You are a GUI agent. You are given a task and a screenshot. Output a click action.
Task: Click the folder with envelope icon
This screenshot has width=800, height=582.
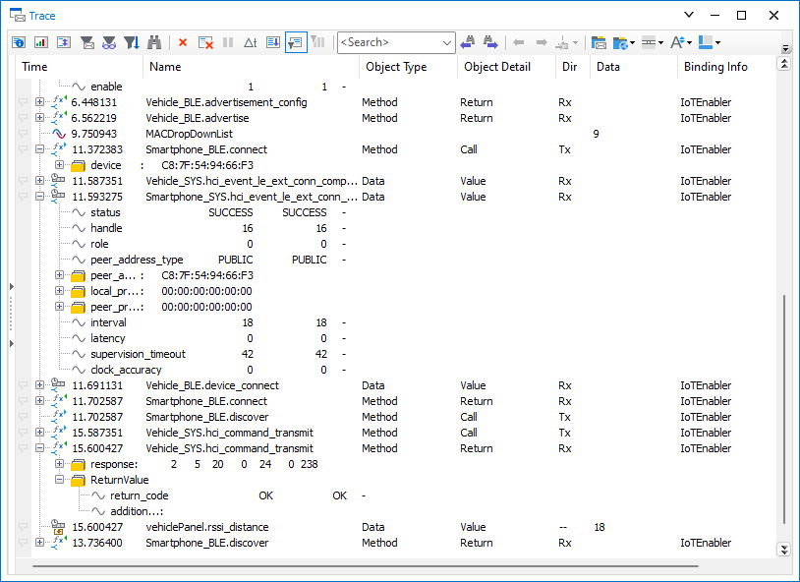click(x=599, y=42)
